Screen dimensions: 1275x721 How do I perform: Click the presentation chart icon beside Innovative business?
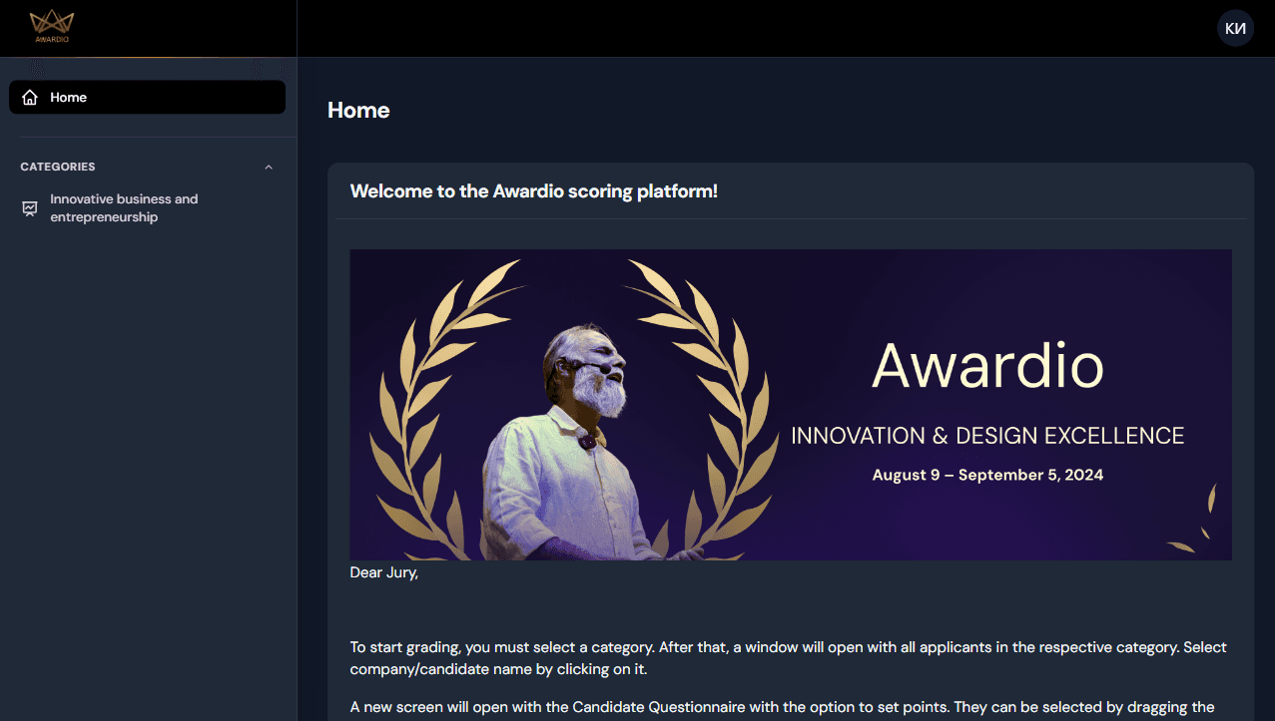click(x=30, y=208)
